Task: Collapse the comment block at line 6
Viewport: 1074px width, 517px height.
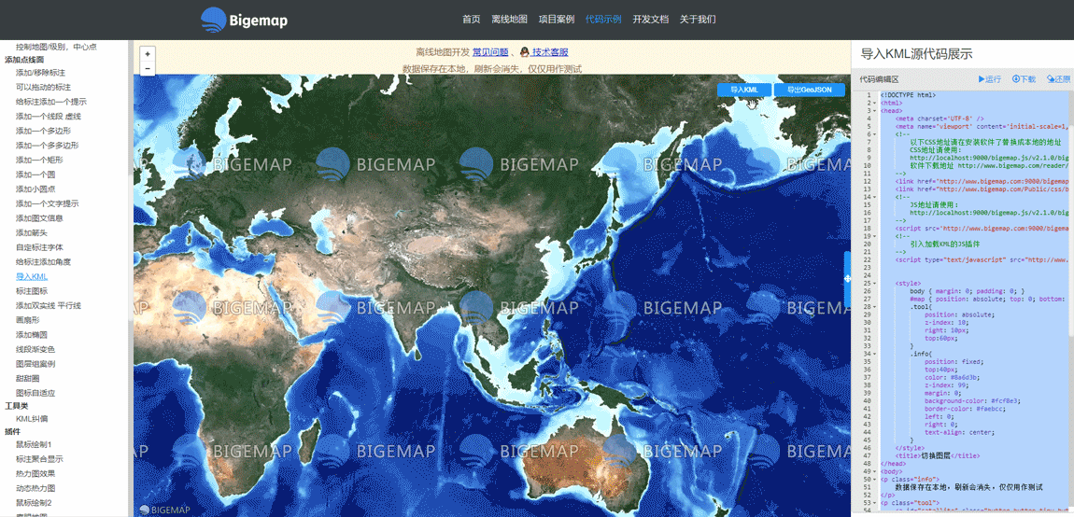Action: pos(875,134)
